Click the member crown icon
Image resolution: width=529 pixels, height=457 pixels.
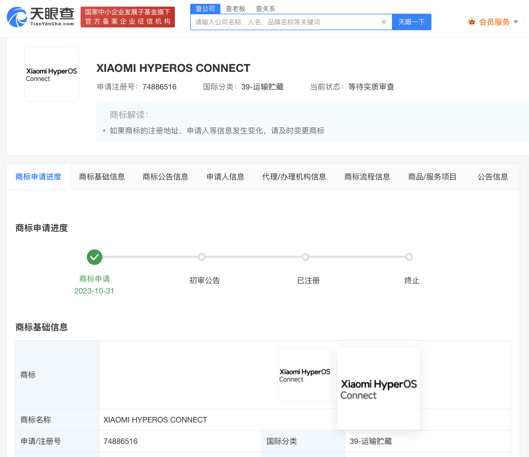472,22
